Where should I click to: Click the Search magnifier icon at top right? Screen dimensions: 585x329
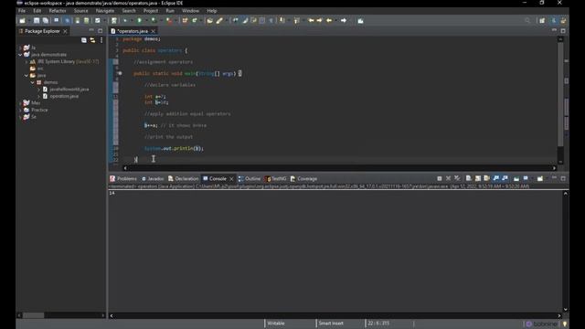coord(527,21)
